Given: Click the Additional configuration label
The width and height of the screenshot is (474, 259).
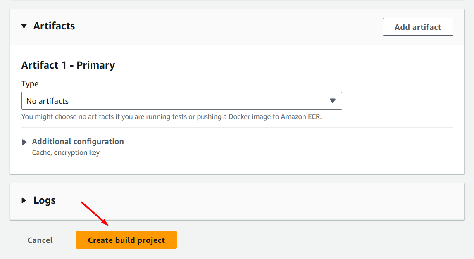Looking at the screenshot, I should 78,141.
